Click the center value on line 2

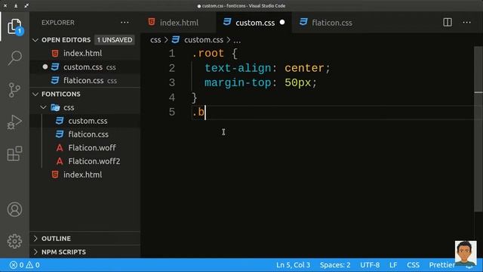[304, 68]
